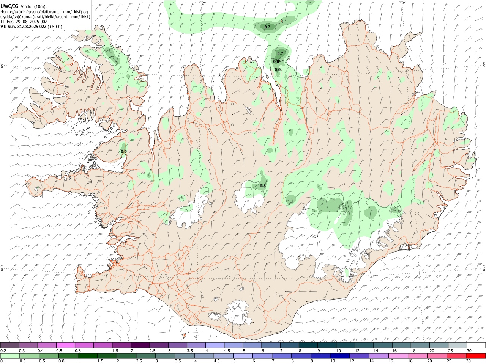Click the 0.7 label just above 0.6 values
486x364 pixels.
280,53
